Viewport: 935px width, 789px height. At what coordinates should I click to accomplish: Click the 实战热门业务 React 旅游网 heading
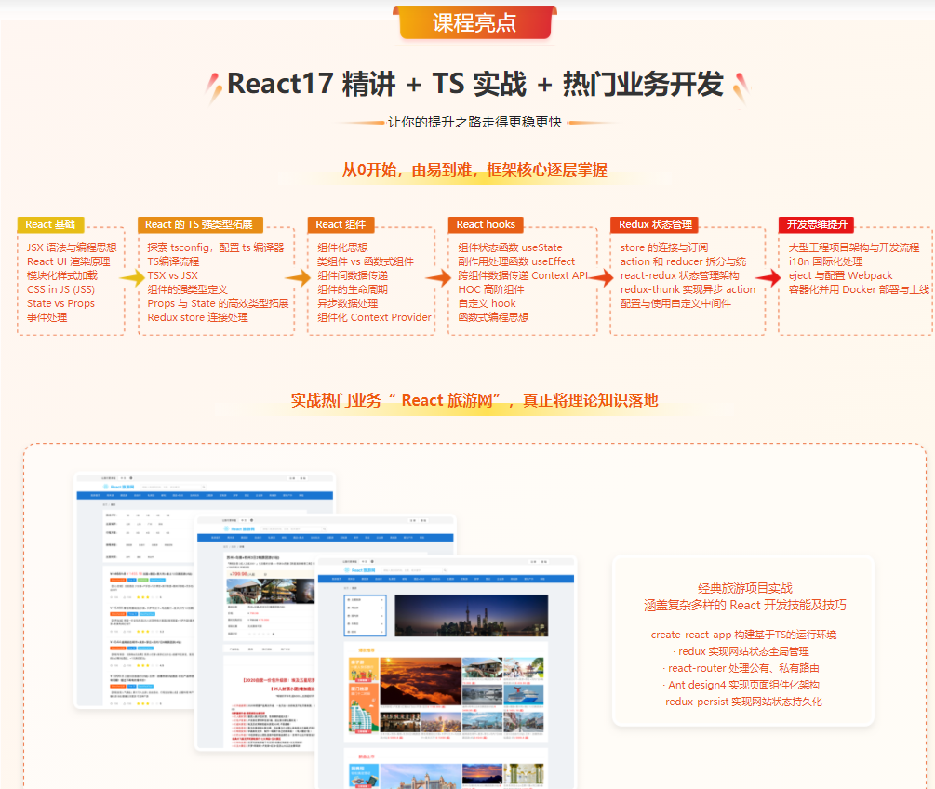click(x=474, y=400)
